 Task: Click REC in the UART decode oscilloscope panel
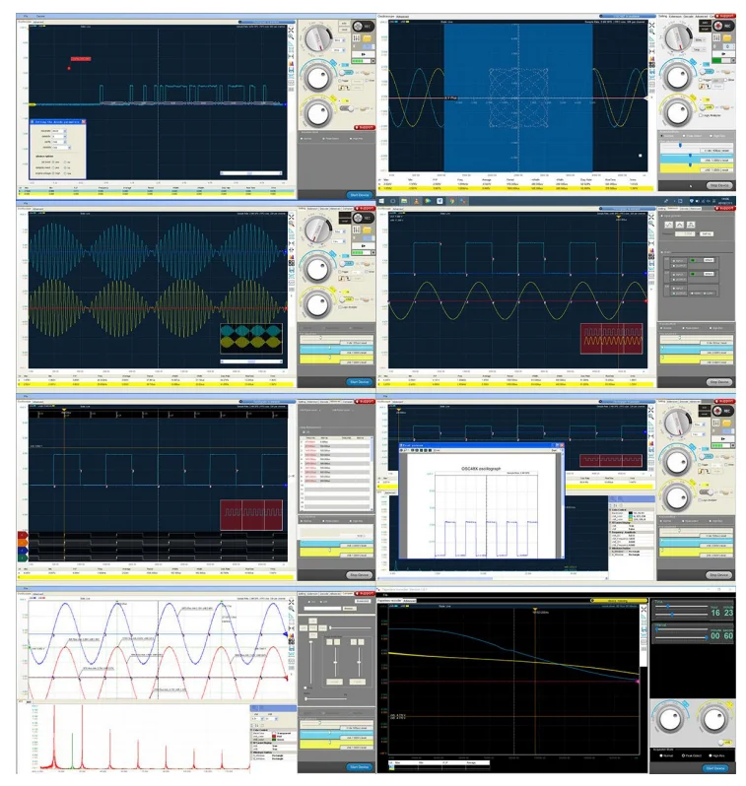tap(362, 27)
